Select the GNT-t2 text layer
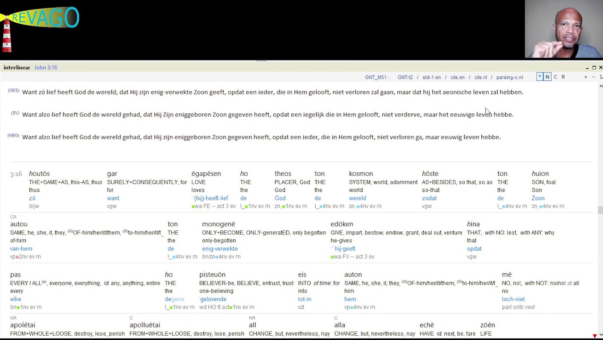603x340 pixels. (405, 77)
